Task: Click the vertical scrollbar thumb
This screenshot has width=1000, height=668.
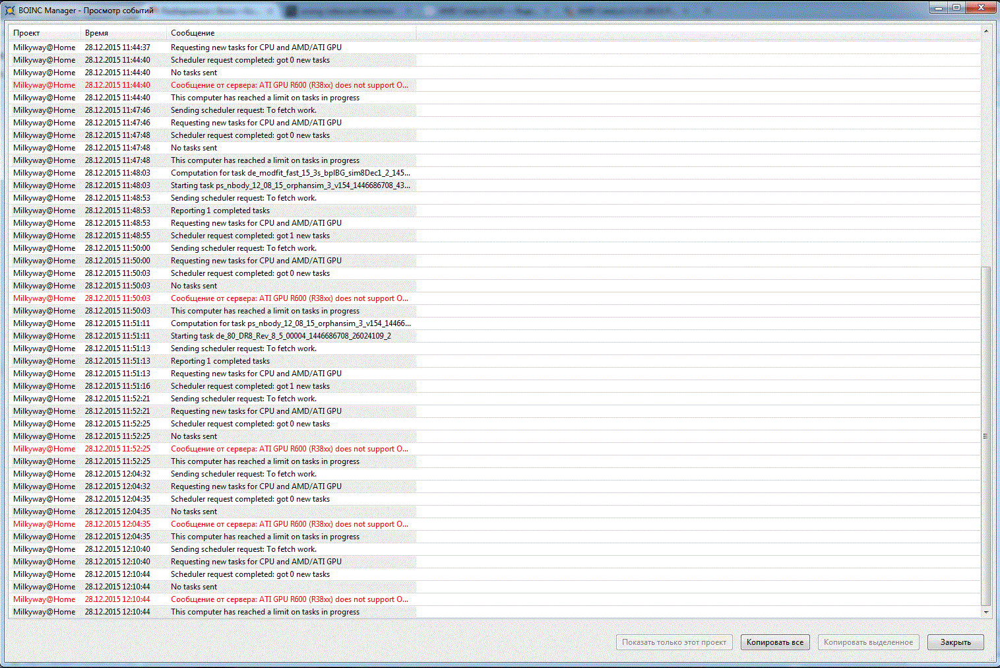Action: (986, 436)
